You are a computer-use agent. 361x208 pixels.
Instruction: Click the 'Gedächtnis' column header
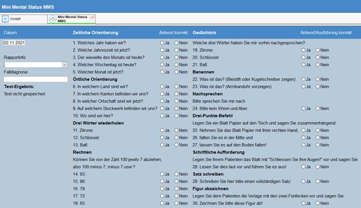click(x=204, y=33)
